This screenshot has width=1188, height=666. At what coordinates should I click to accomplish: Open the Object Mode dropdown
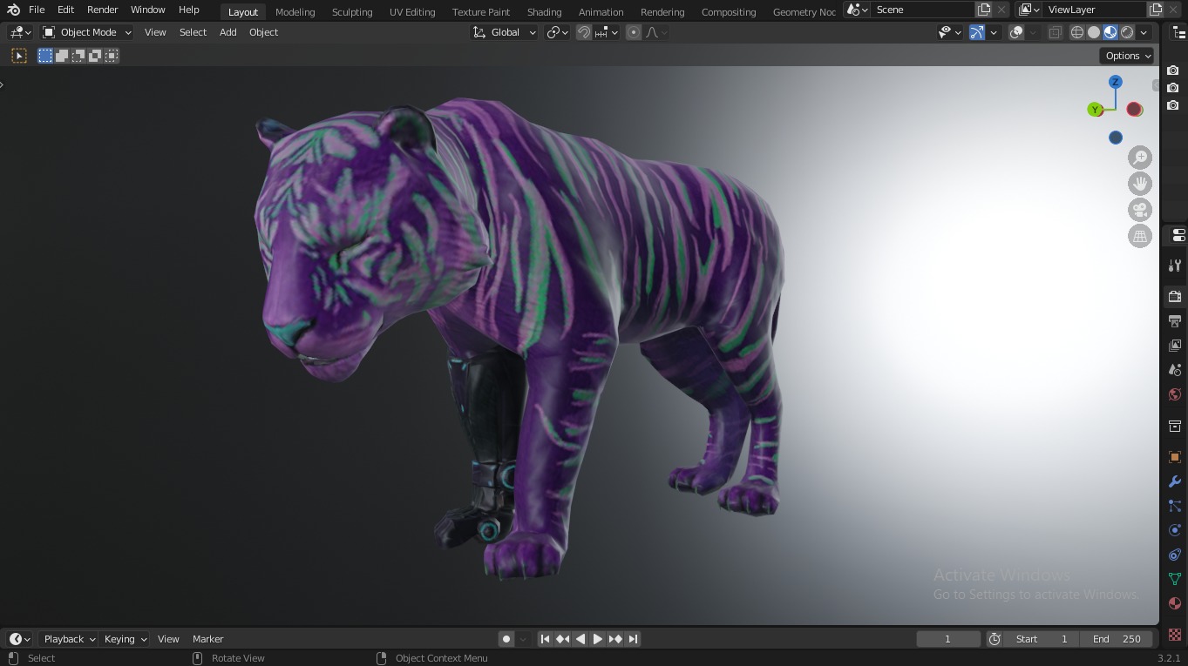pos(87,32)
